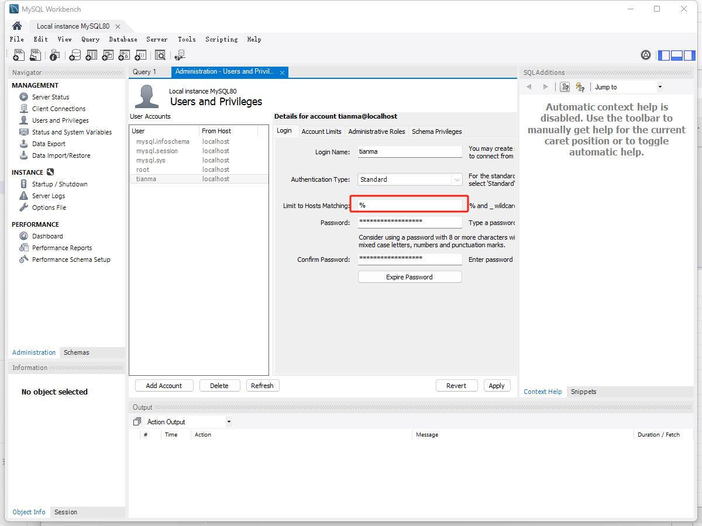
Task: Open Startup / Shutdown in Navigator
Action: point(60,184)
